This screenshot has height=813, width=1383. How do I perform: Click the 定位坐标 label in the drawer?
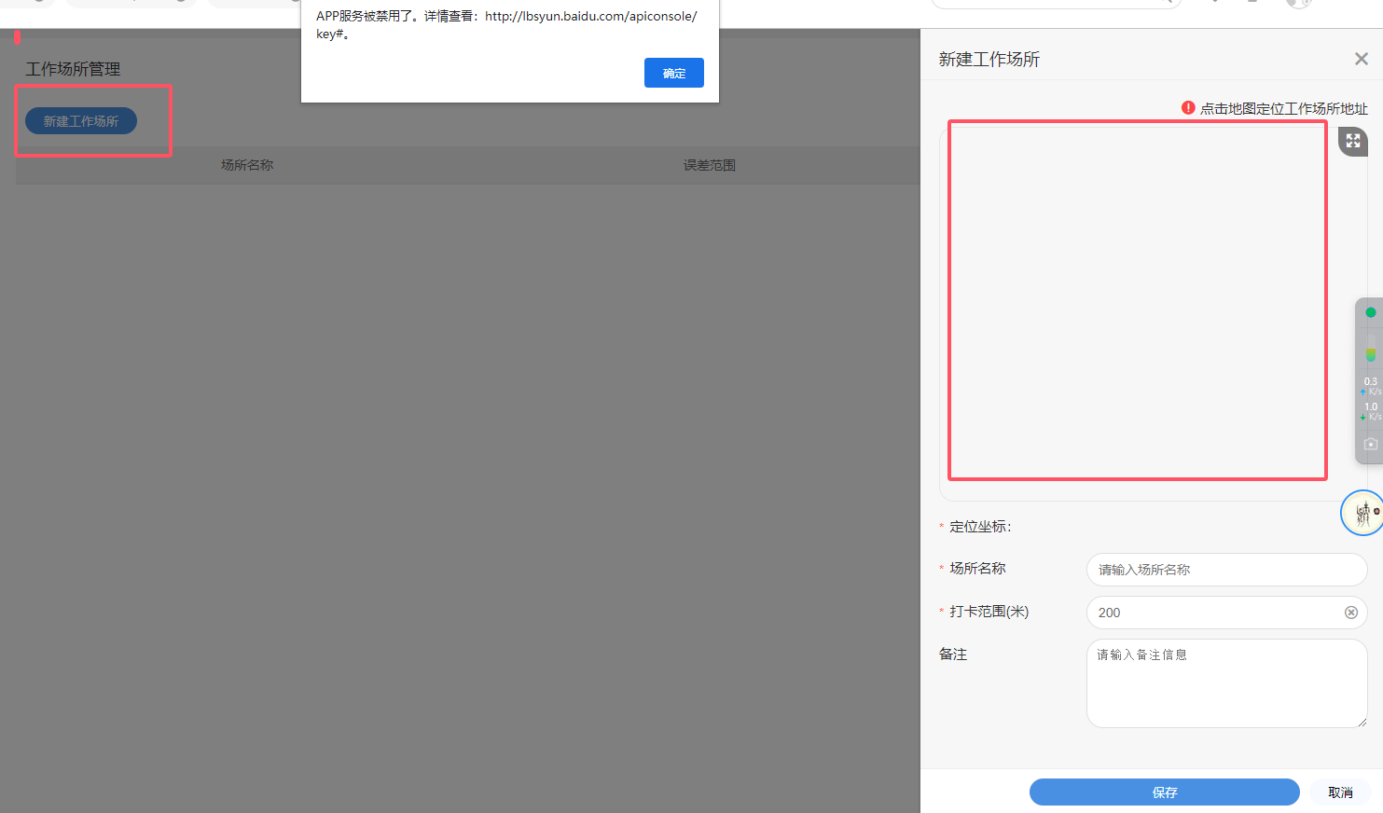pos(979,527)
